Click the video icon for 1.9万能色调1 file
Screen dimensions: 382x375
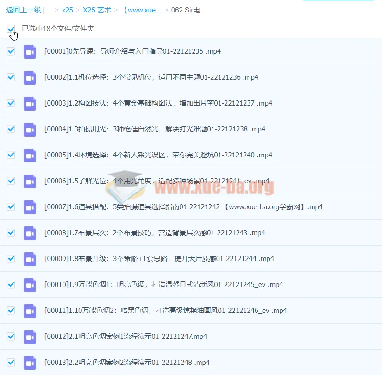point(30,285)
